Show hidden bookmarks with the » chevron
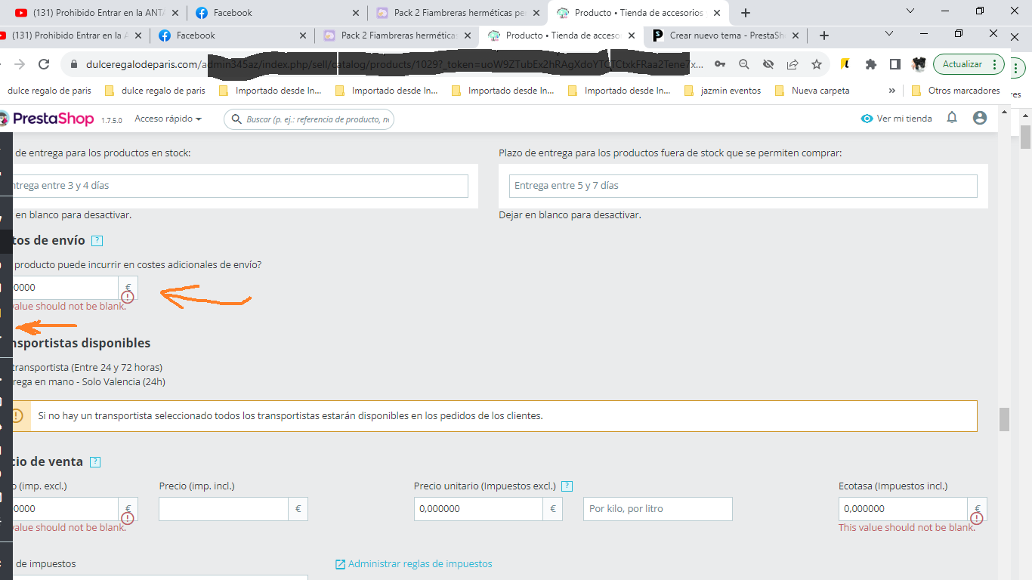The height and width of the screenshot is (580, 1032). 892,91
